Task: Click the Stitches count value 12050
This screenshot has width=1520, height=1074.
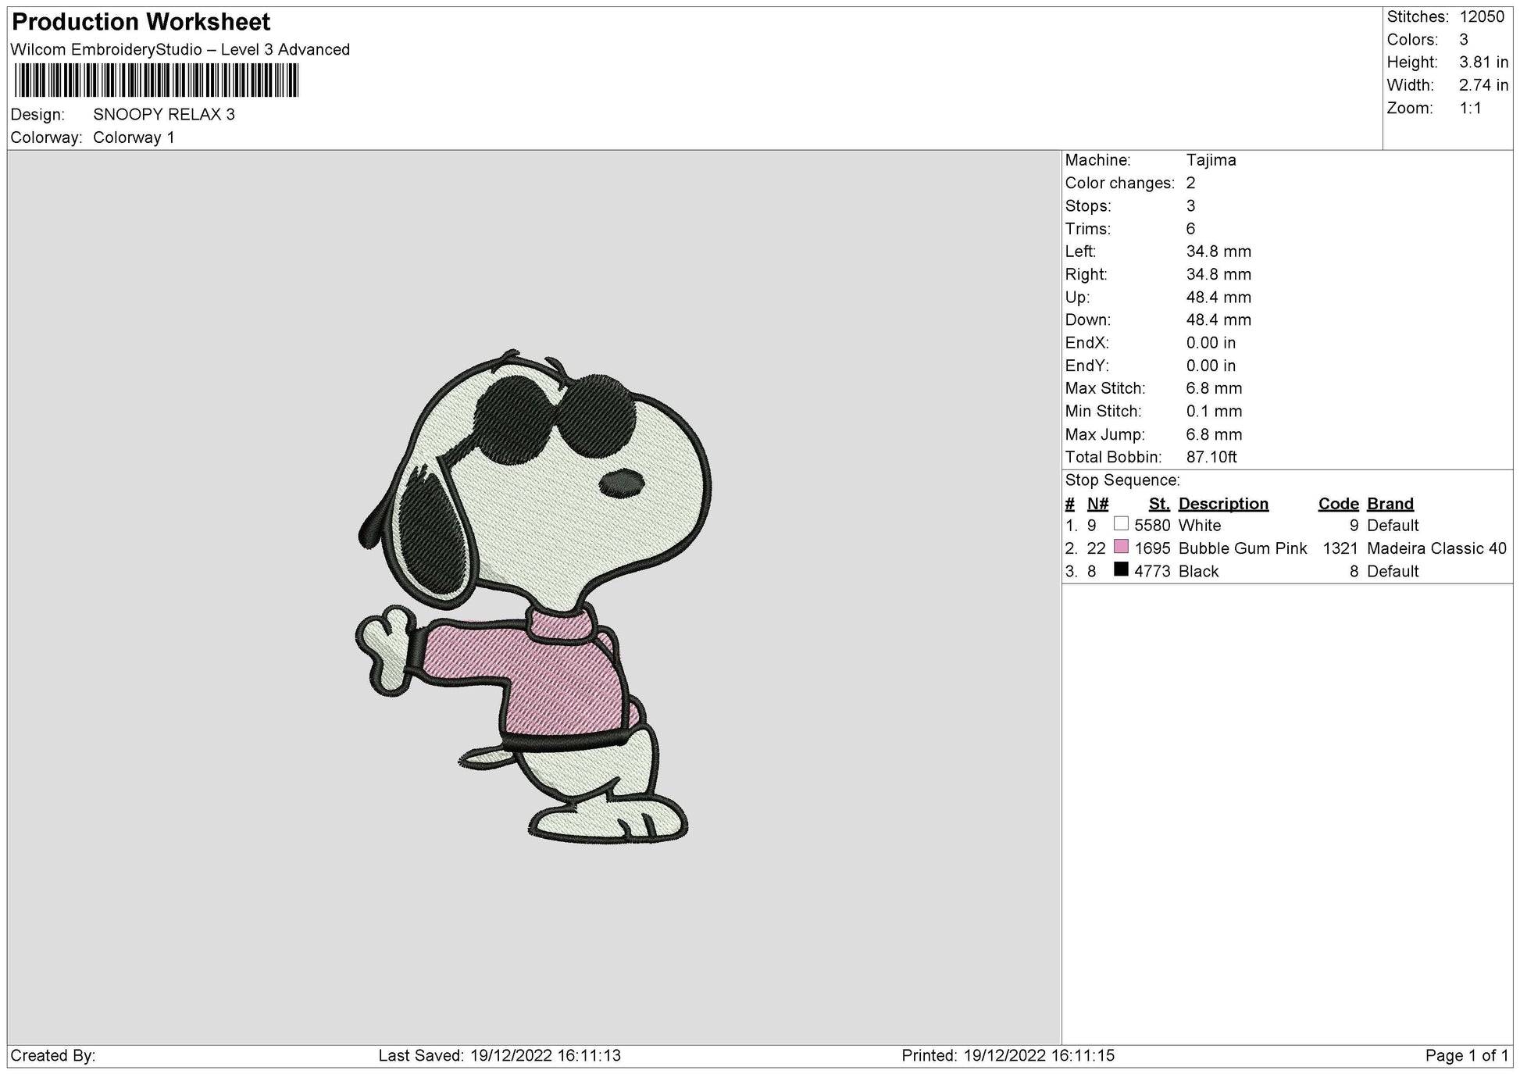Action: [x=1484, y=16]
